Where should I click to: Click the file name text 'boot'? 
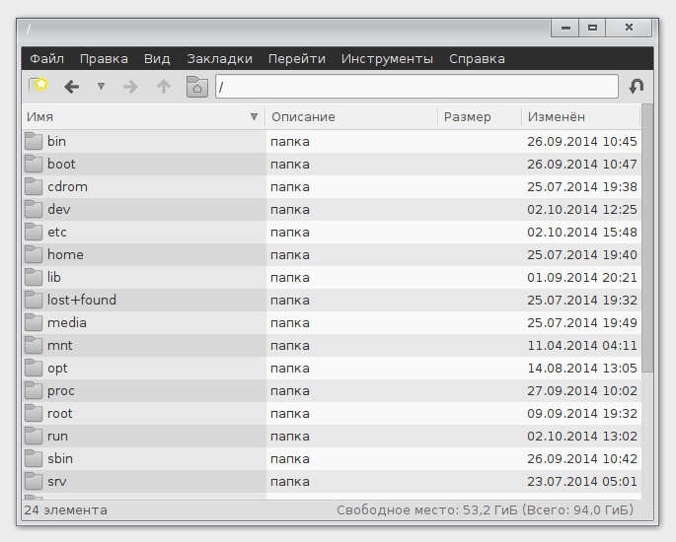[x=61, y=164]
